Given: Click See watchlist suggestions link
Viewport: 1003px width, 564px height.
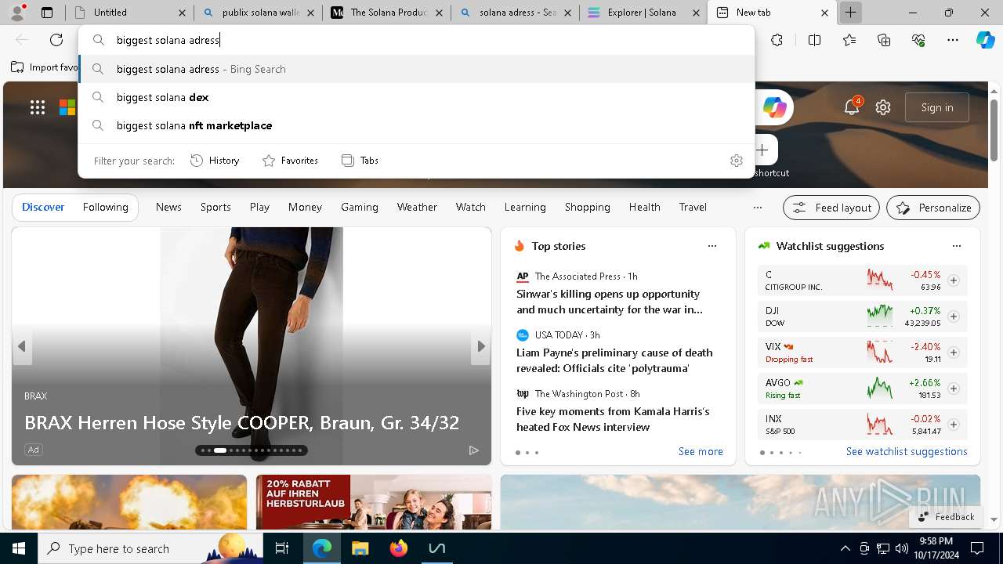Looking at the screenshot, I should tap(907, 452).
